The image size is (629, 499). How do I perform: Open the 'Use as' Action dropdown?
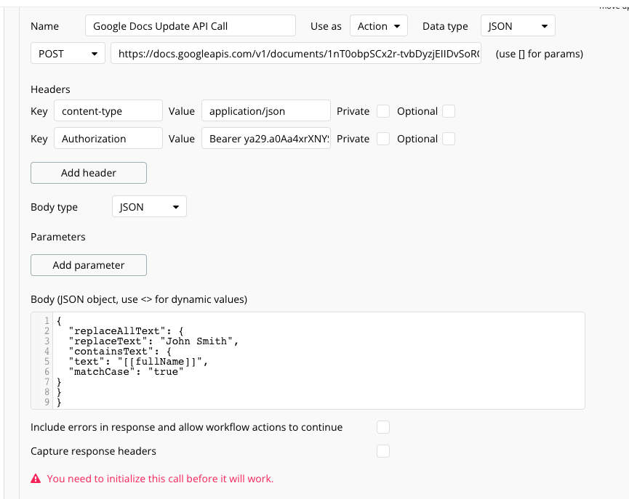(x=378, y=25)
